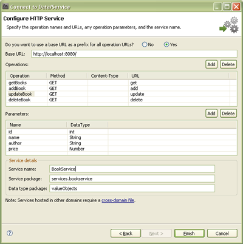Select the No radio button

point(145,44)
